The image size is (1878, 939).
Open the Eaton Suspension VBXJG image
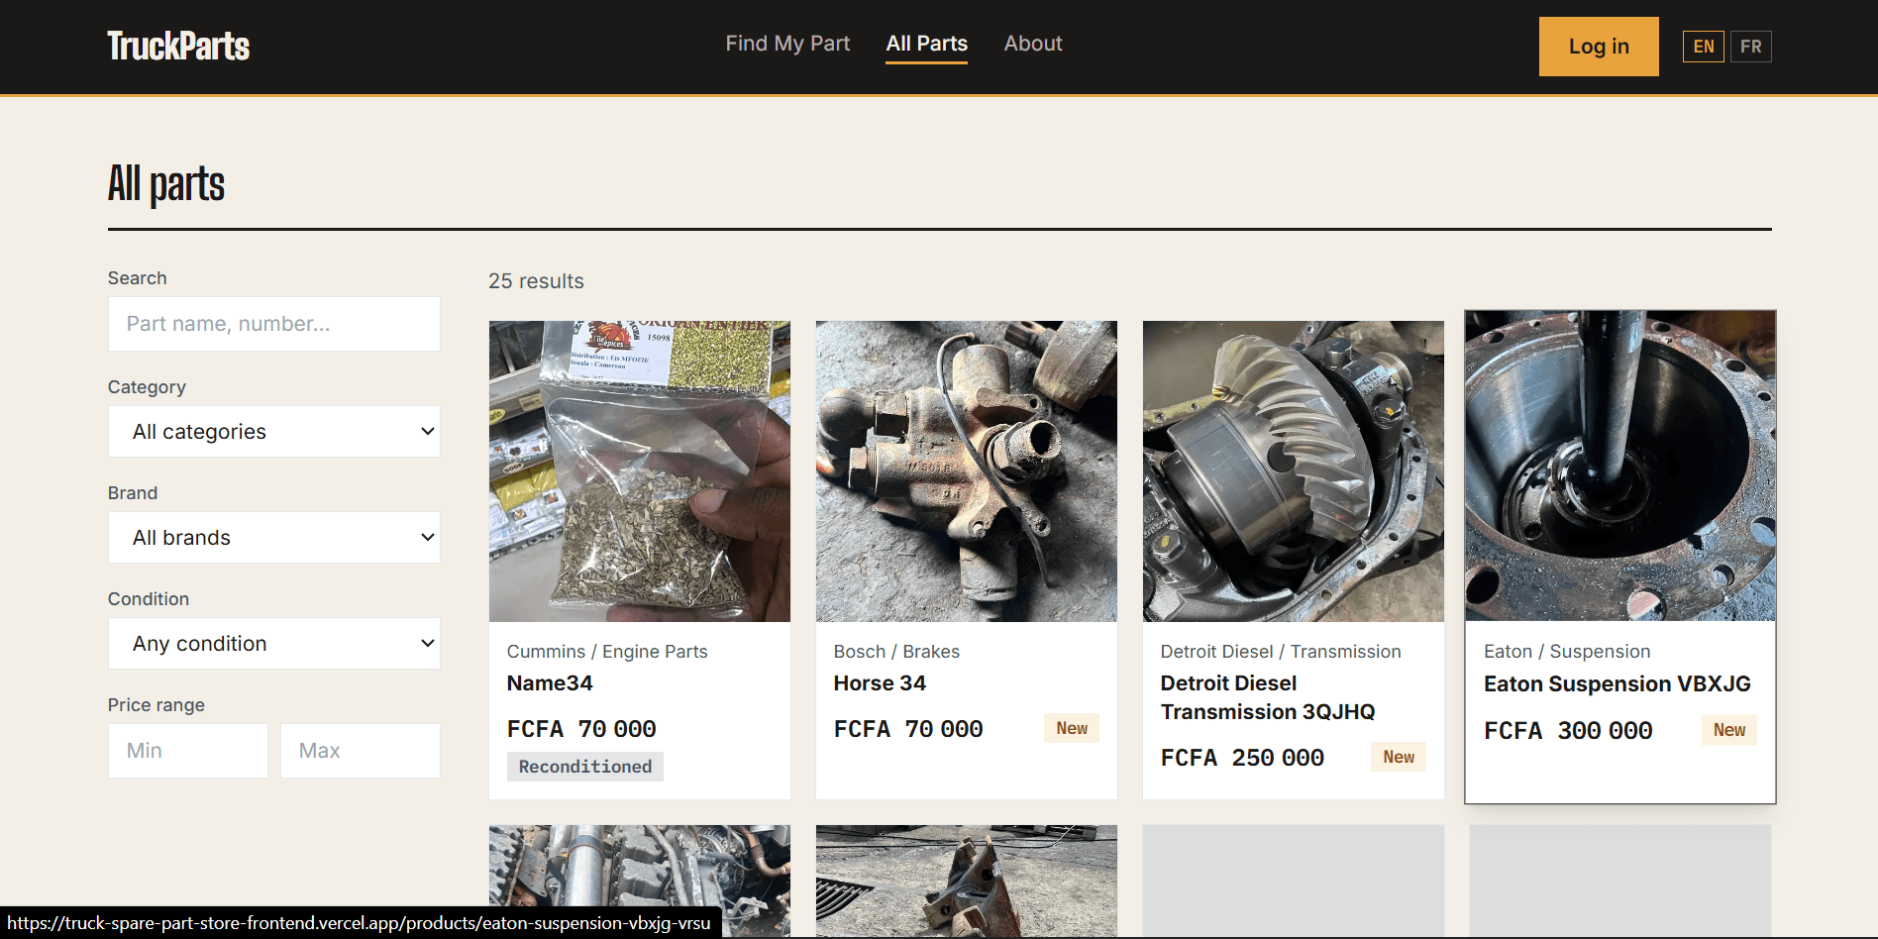(x=1620, y=466)
